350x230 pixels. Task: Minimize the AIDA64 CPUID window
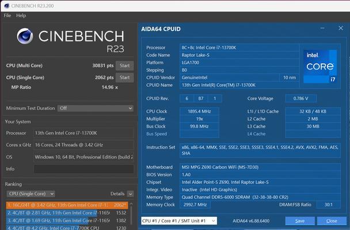tap(322, 28)
